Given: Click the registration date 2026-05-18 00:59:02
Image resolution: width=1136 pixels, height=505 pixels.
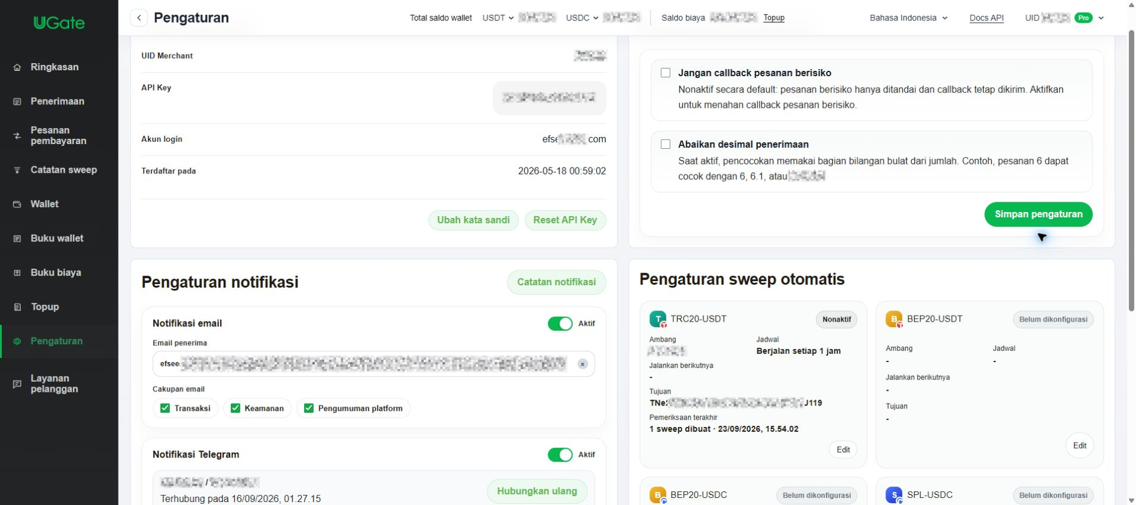Looking at the screenshot, I should coord(561,171).
